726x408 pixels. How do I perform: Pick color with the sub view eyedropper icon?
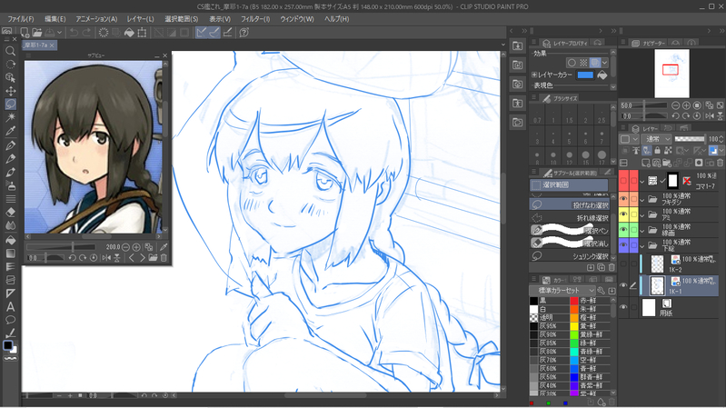point(164,247)
